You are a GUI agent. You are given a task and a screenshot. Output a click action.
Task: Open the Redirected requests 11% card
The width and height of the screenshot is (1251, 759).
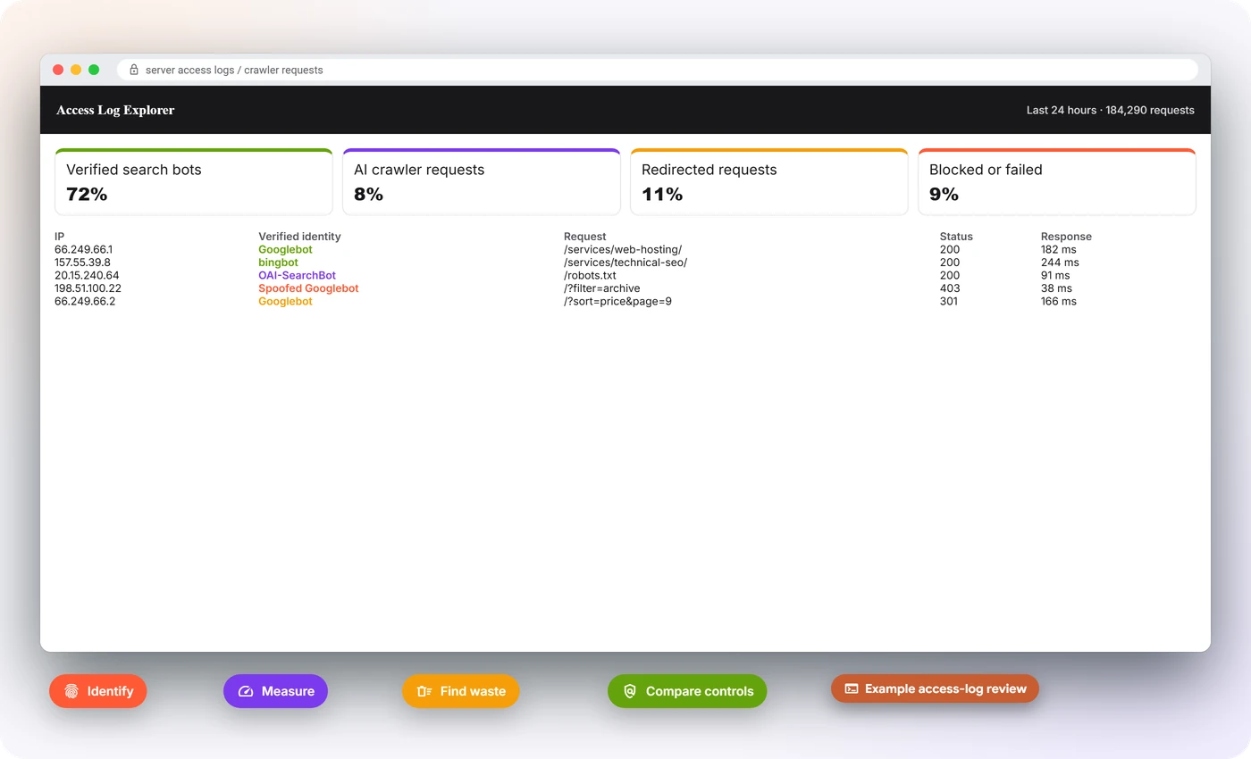coord(769,182)
